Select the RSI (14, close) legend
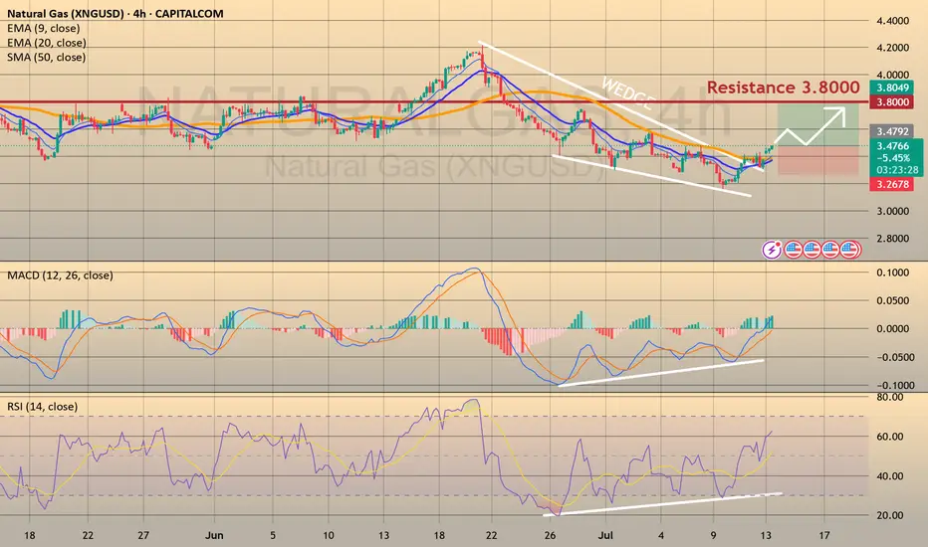 42,407
